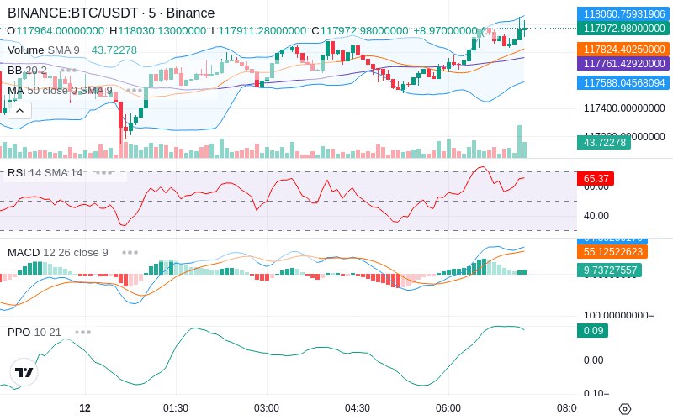Screen dimensions: 673x420
Task: Open more options dots for PPO indicator
Action: (x=82, y=332)
